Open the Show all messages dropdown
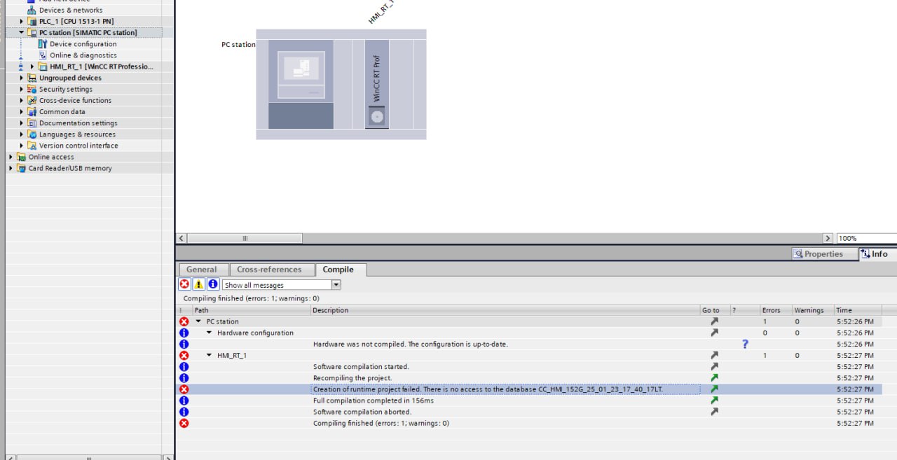The height and width of the screenshot is (460, 897). coord(336,285)
